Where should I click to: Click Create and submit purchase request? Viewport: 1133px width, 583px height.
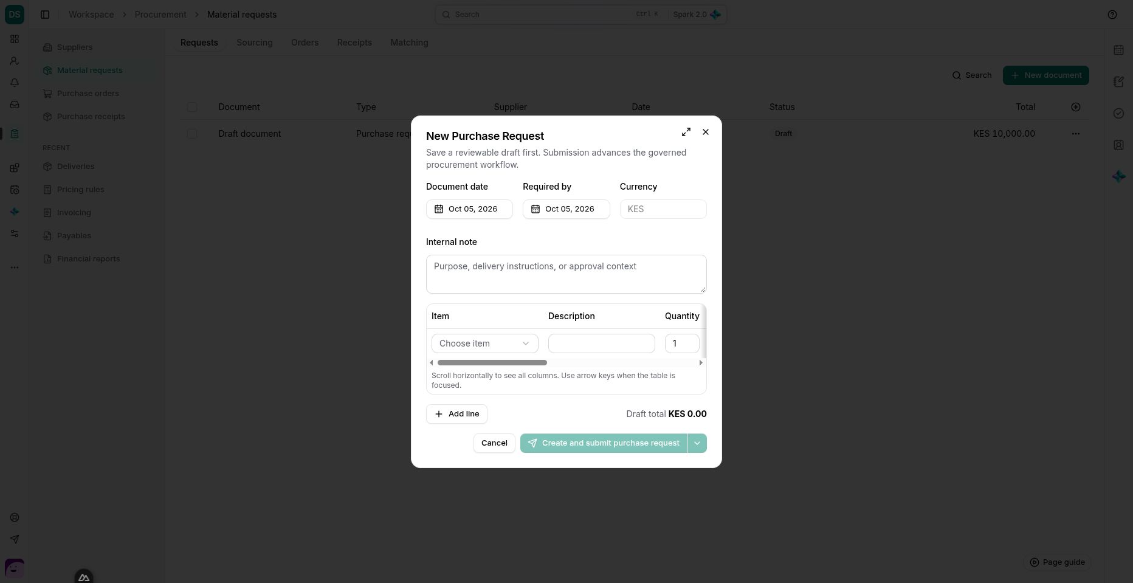[x=604, y=443]
